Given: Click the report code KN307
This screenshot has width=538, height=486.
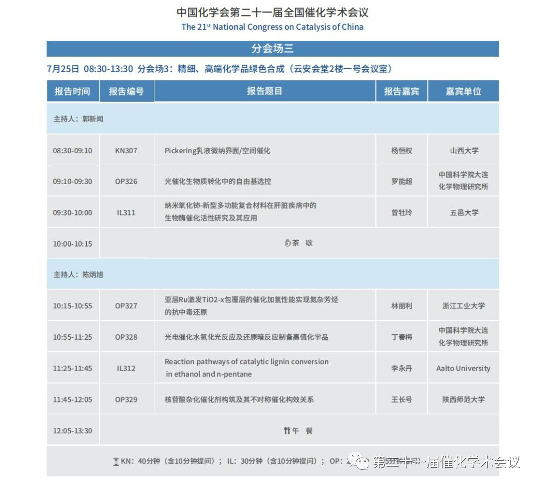Looking at the screenshot, I should 126,150.
